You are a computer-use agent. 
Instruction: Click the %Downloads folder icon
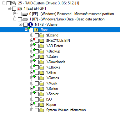tap(42, 62)
